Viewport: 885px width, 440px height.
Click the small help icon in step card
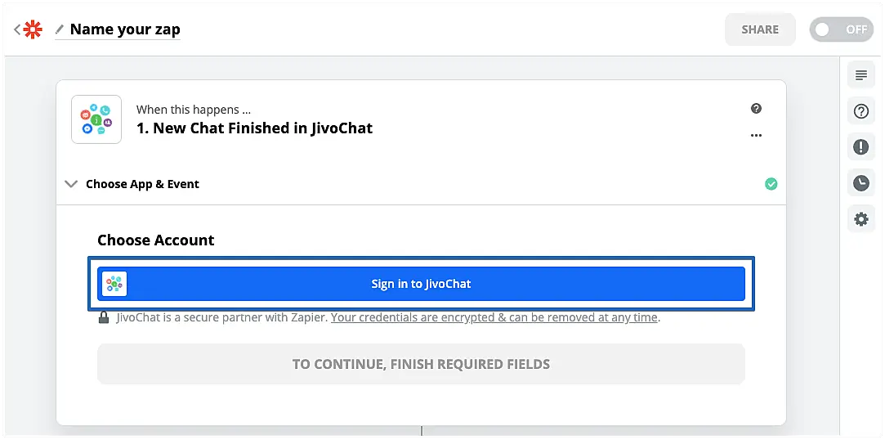tap(756, 109)
